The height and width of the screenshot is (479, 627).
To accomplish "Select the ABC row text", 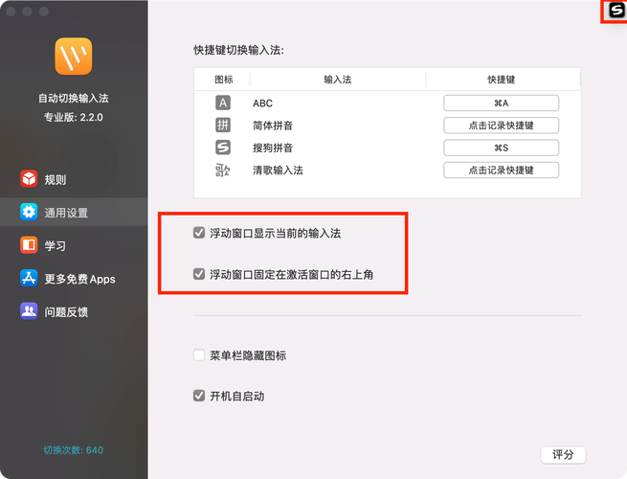I will [262, 103].
